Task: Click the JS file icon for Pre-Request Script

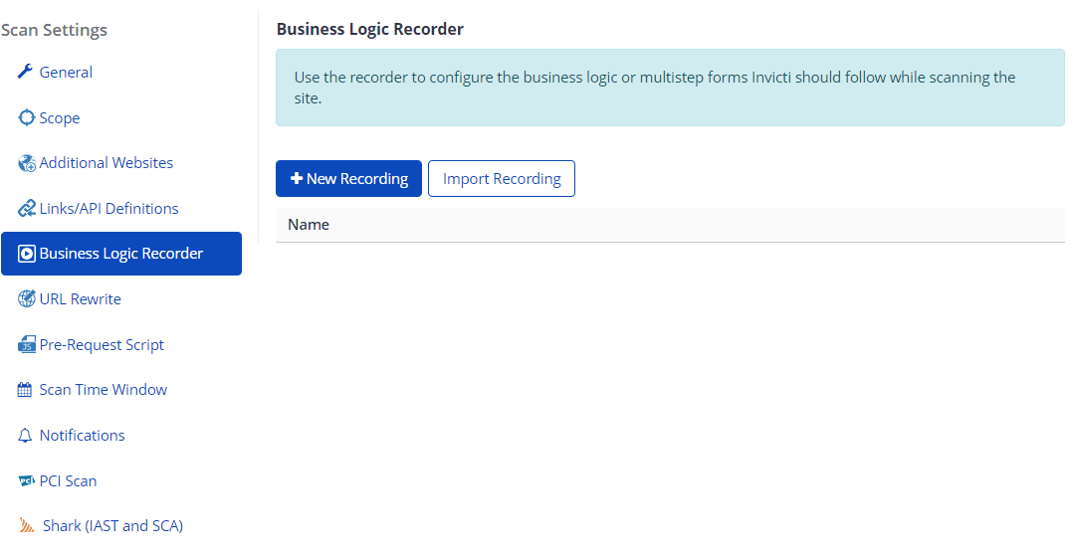Action: pyautogui.click(x=27, y=345)
